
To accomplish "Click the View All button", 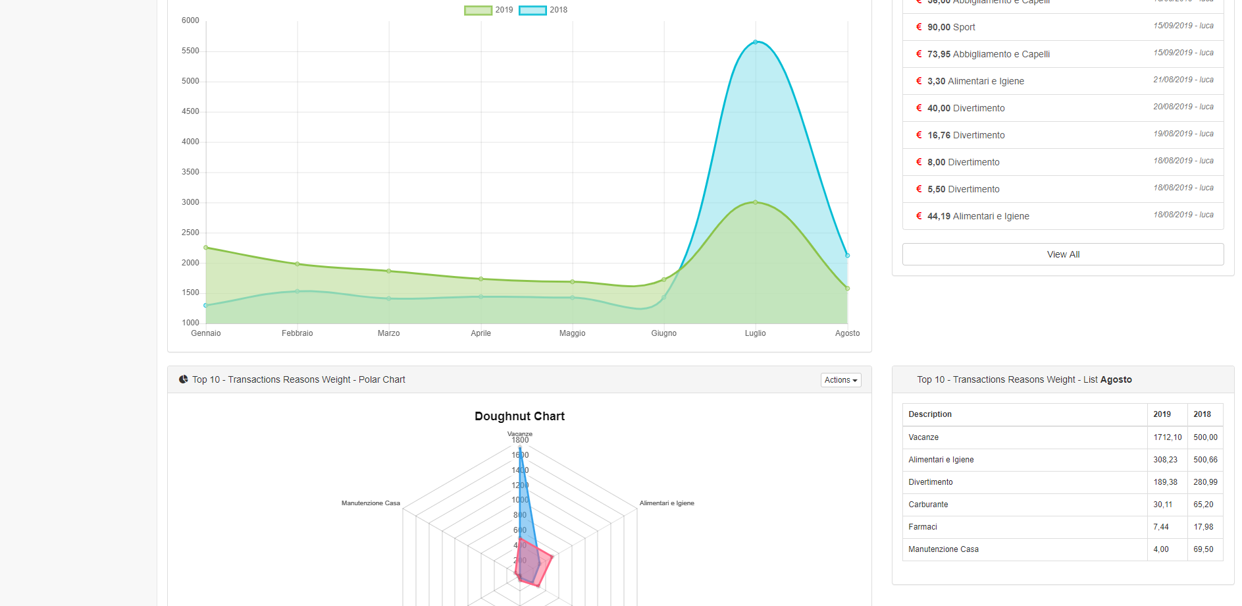I will pos(1063,254).
